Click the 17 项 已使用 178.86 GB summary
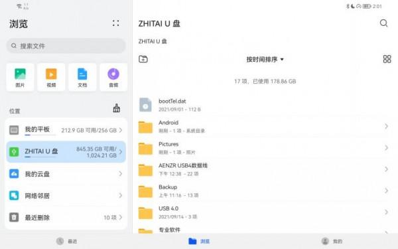Screen dimensions: 398x249 [265, 81]
